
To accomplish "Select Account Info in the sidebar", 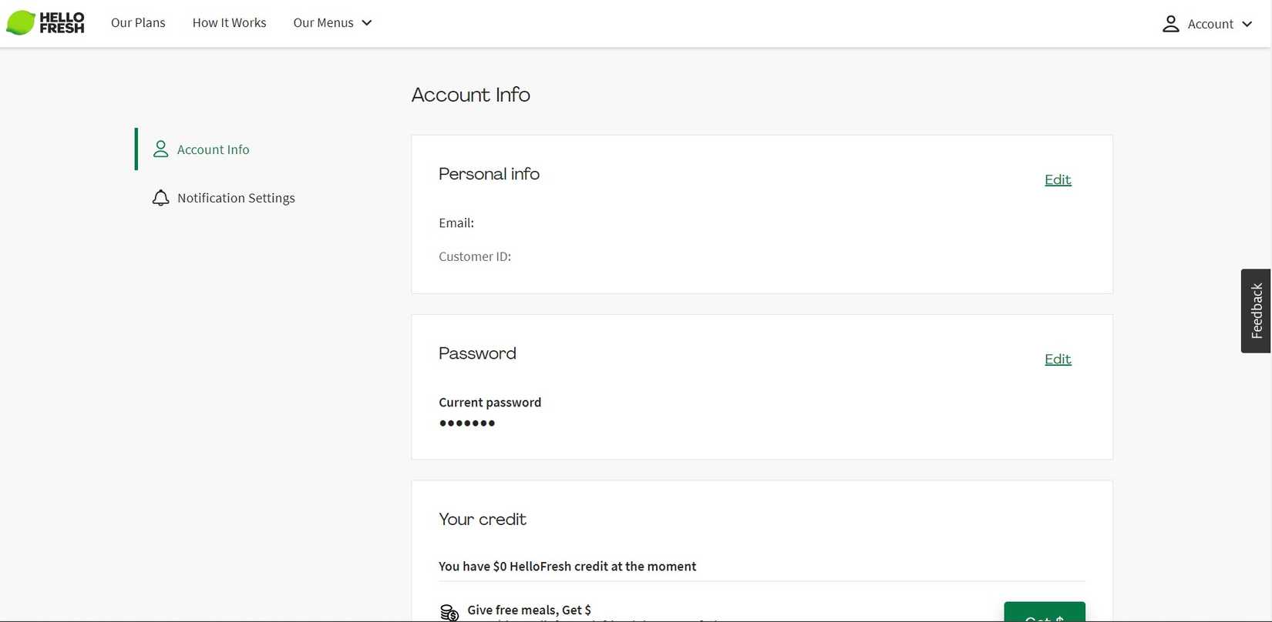I will [213, 149].
